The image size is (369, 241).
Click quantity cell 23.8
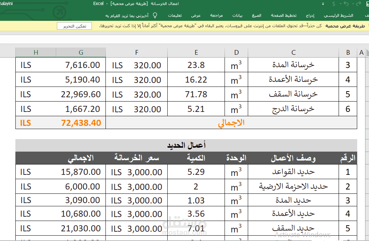[x=196, y=65]
